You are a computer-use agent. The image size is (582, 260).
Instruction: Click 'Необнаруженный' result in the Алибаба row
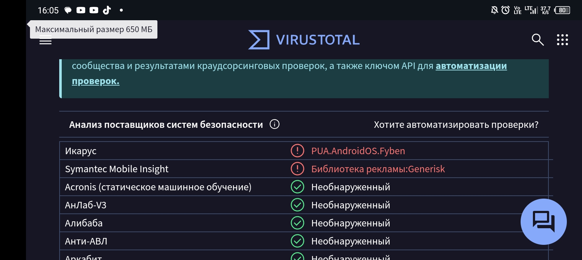351,223
